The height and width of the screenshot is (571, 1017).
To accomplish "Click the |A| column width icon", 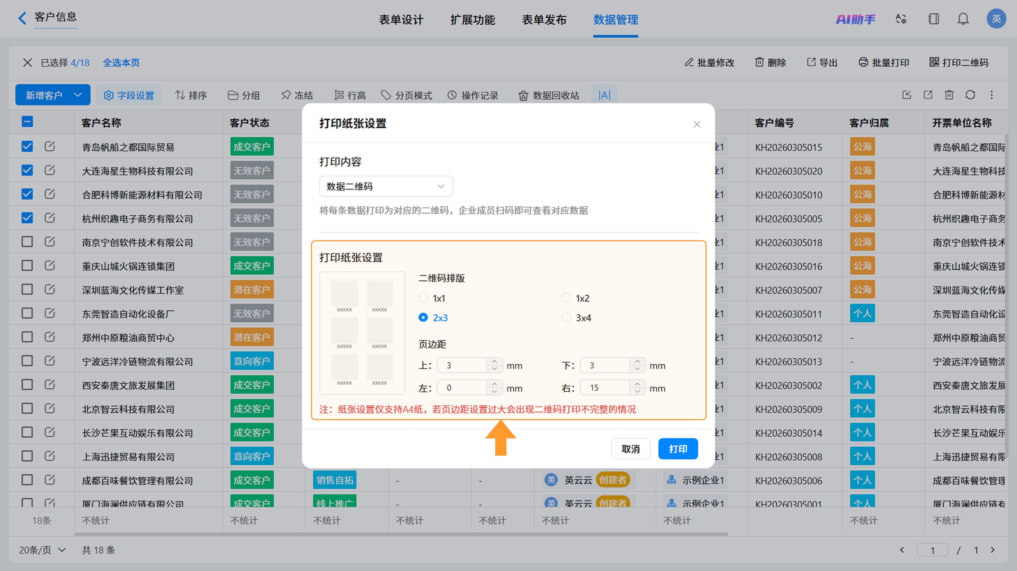I will pos(604,95).
